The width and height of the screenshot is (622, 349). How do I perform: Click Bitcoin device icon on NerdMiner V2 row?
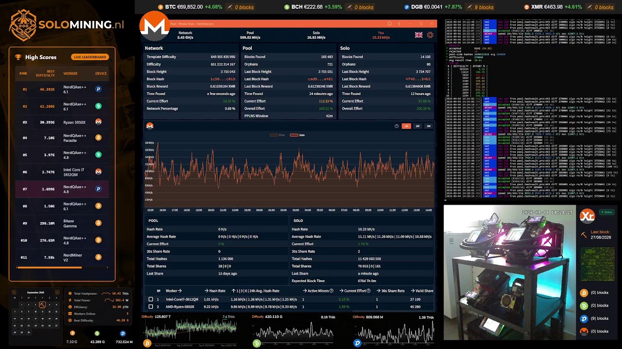pos(98,257)
